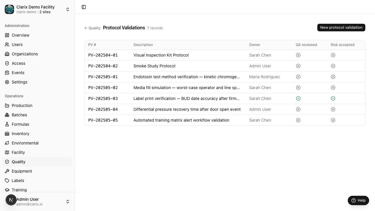The width and height of the screenshot is (375, 211).
Task: Click the Equipment wrench icon
Action: pyautogui.click(x=7, y=171)
